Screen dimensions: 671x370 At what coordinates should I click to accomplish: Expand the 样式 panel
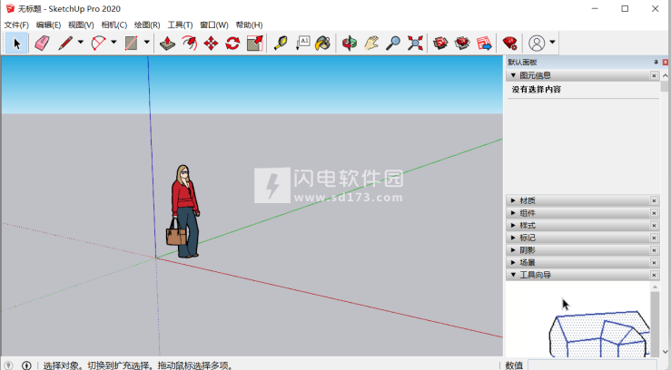click(513, 225)
